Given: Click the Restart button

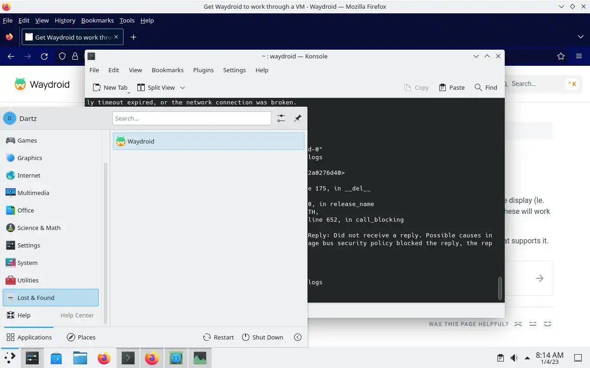Looking at the screenshot, I should point(218,337).
